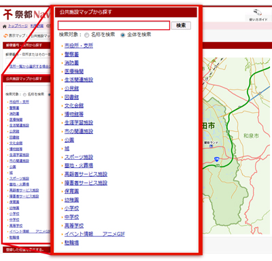Click the 使い方ガイド help icon
Screen dimensions: 272x261
click(257, 12)
